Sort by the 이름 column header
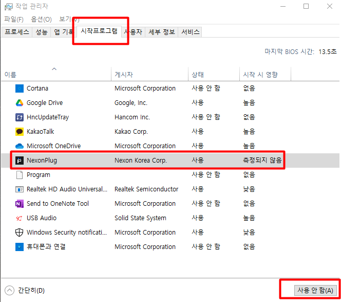341x302 pixels. (x=56, y=75)
